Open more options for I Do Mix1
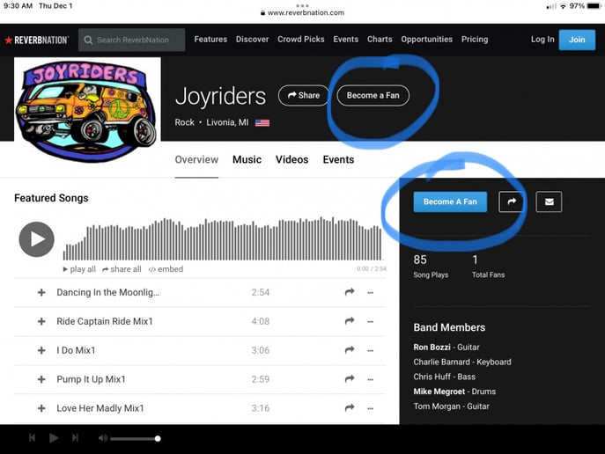 [x=371, y=351]
